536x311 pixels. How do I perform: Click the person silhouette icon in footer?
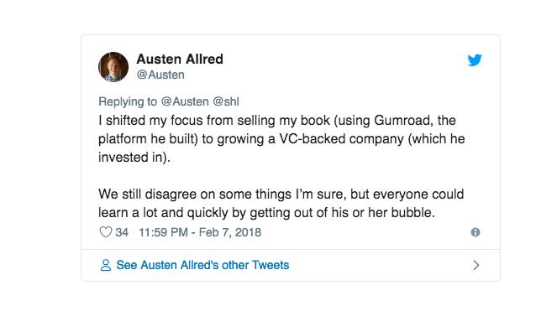click(x=106, y=265)
